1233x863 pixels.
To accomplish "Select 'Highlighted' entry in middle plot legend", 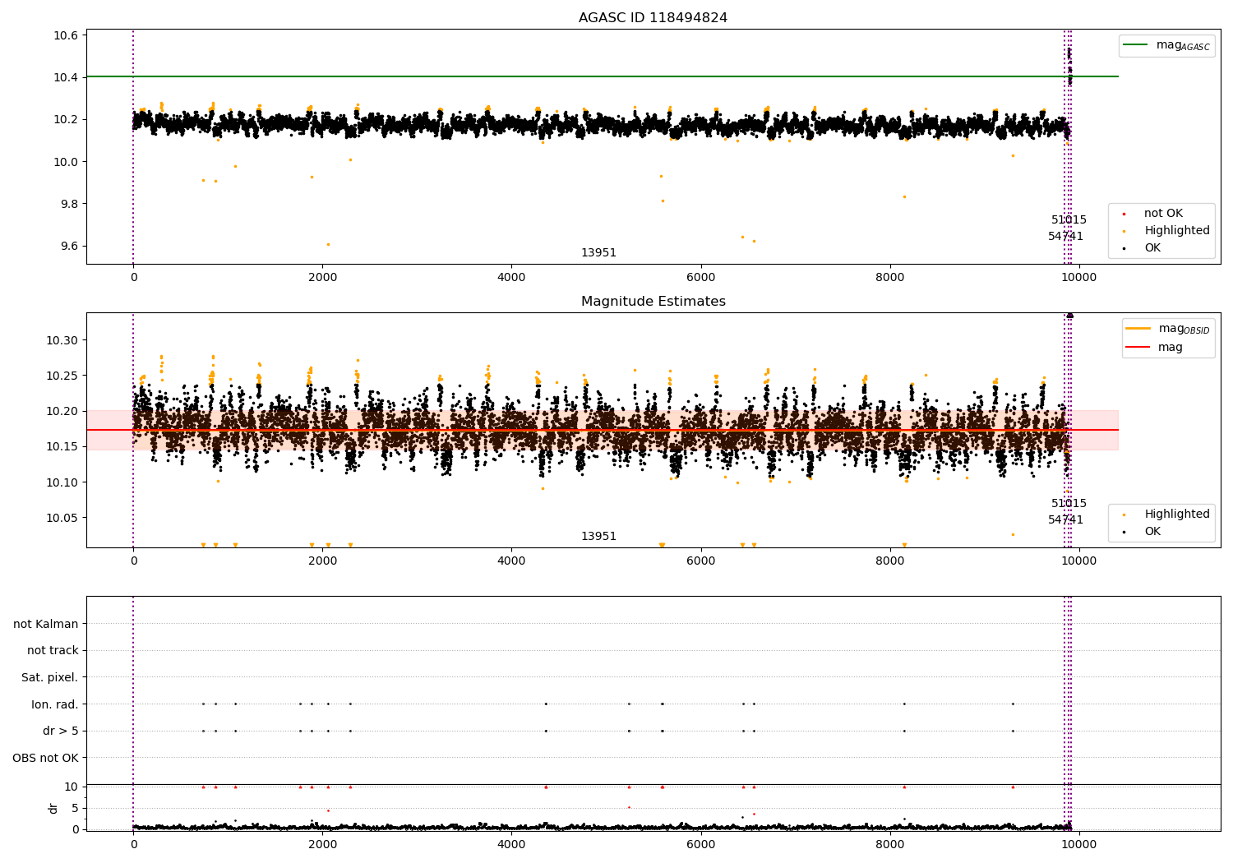I will (1176, 515).
